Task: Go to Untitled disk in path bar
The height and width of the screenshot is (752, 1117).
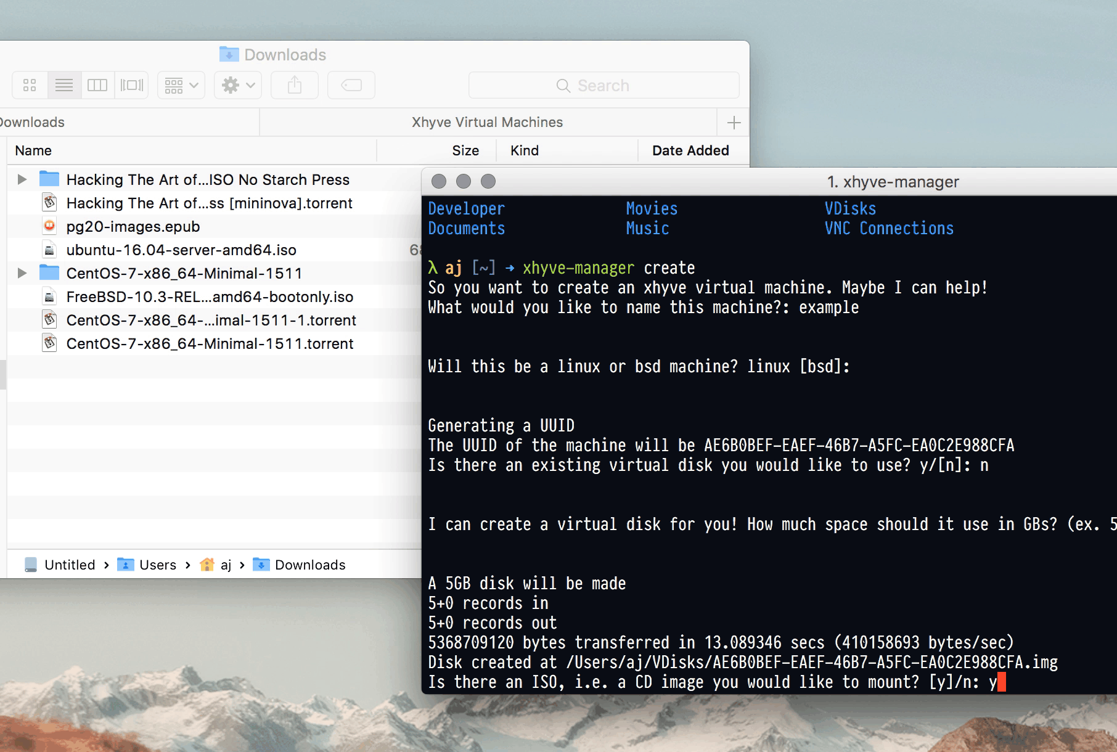Action: (x=60, y=565)
